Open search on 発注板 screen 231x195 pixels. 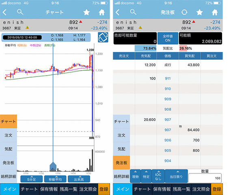[133, 12]
